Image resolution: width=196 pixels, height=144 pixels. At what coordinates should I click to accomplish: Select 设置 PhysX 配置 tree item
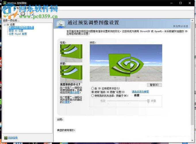(x=18, y=34)
